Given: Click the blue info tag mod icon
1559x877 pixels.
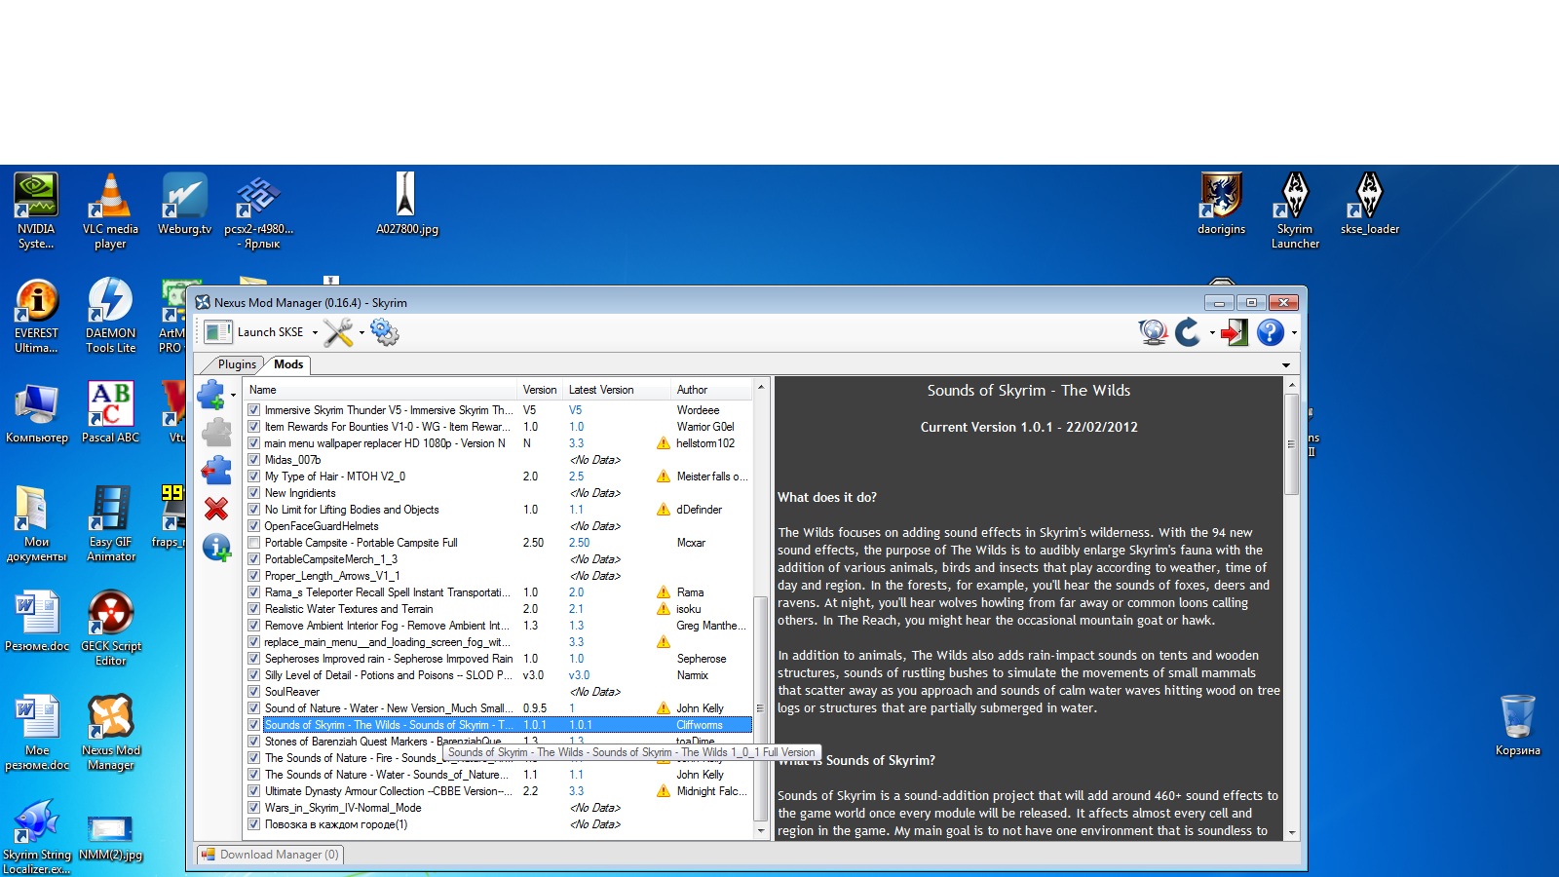Looking at the screenshot, I should pyautogui.click(x=216, y=548).
